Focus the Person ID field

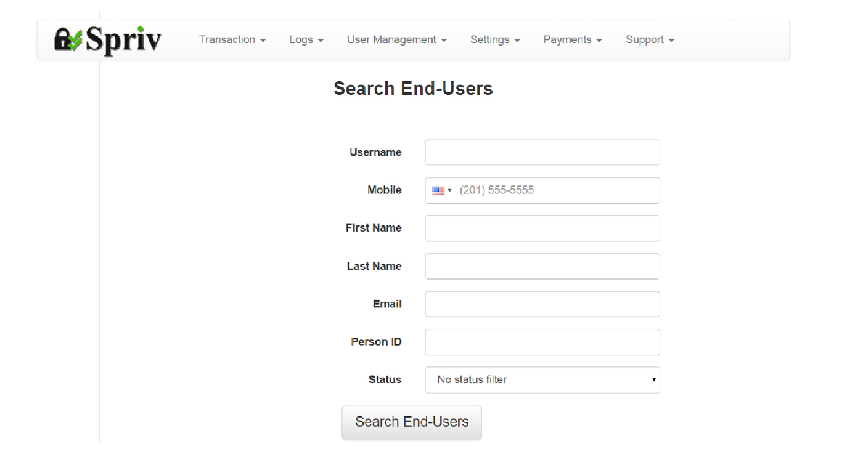(x=542, y=342)
